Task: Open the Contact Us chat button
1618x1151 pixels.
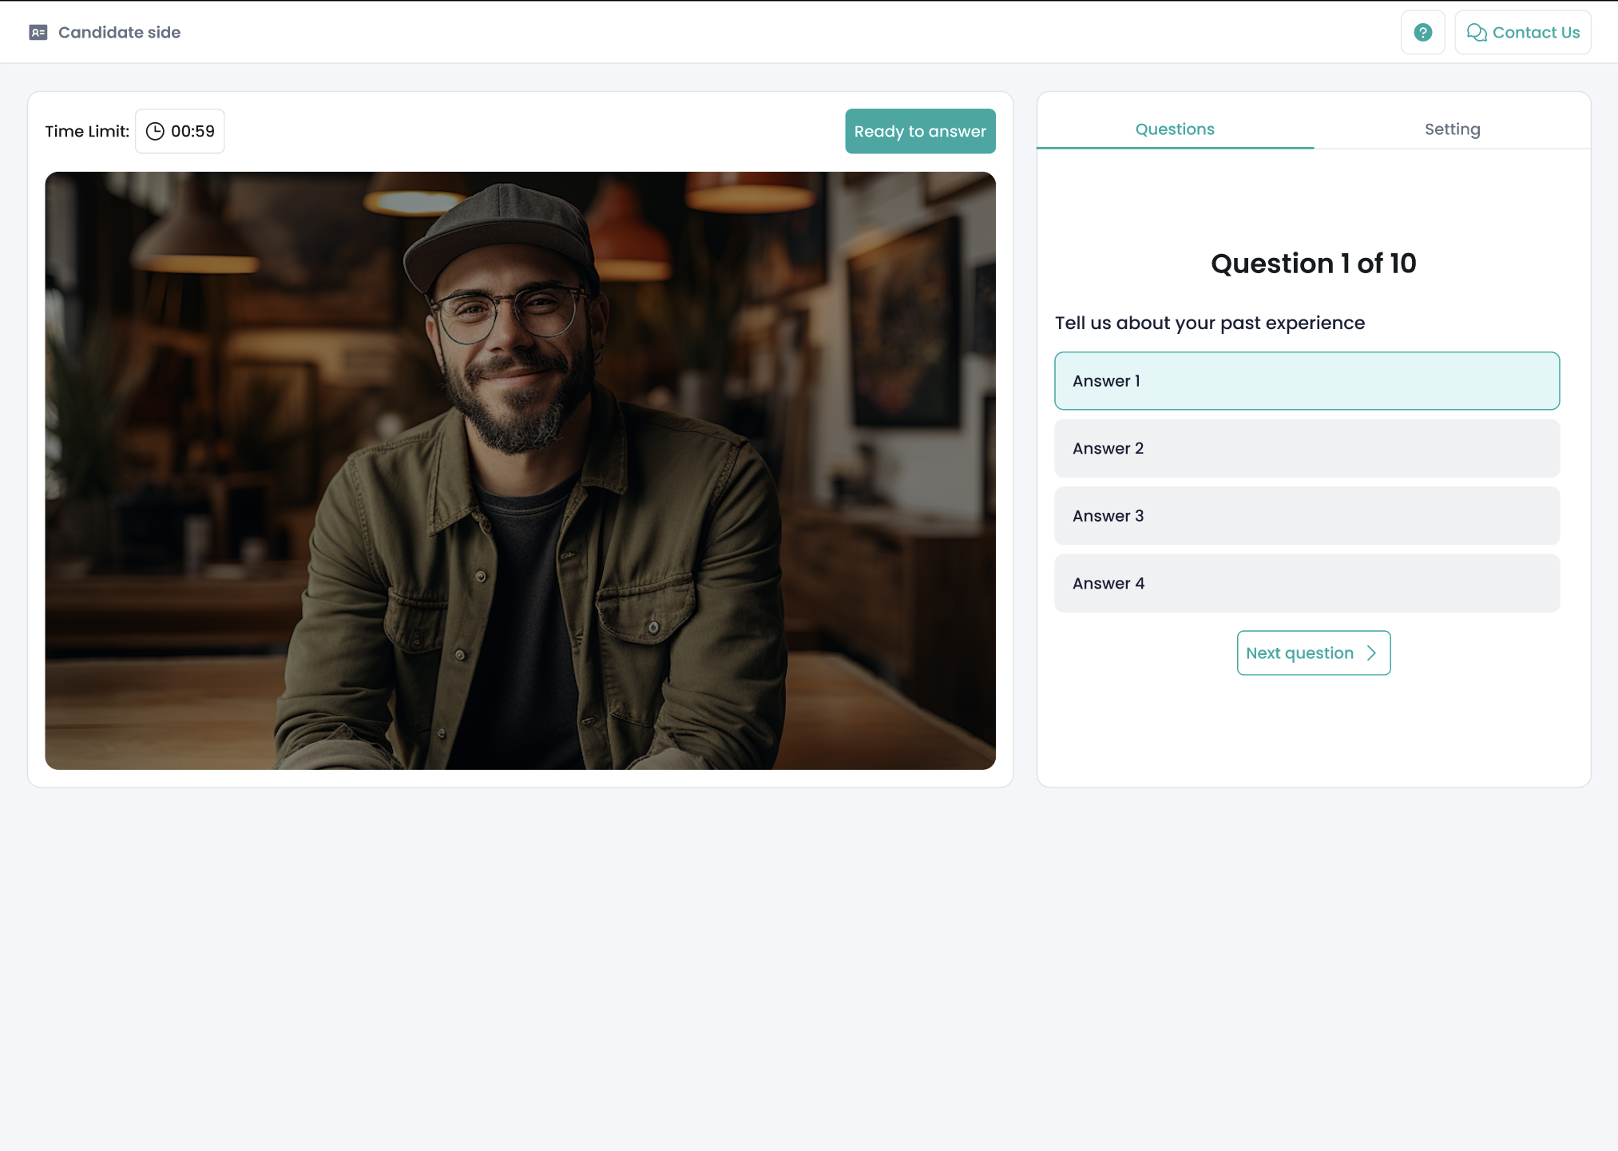Action: (1522, 33)
